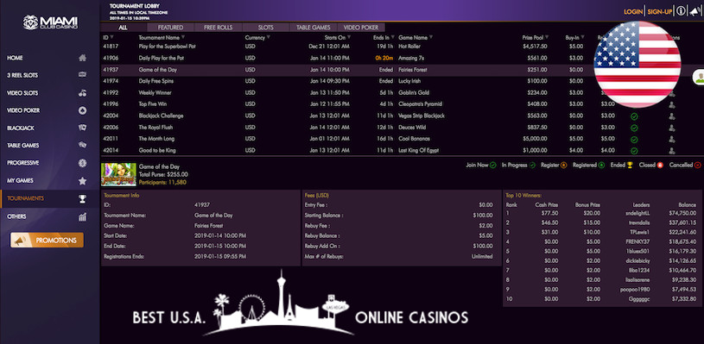Click join checkmark for Good to be King

pos(634,151)
